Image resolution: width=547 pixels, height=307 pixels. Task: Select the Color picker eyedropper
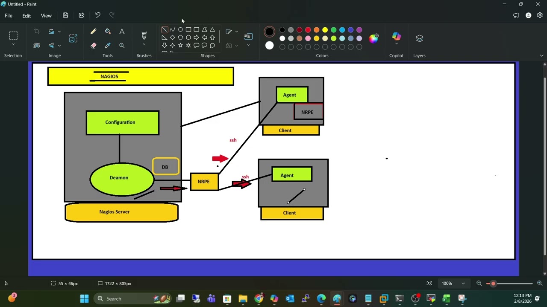click(x=108, y=45)
